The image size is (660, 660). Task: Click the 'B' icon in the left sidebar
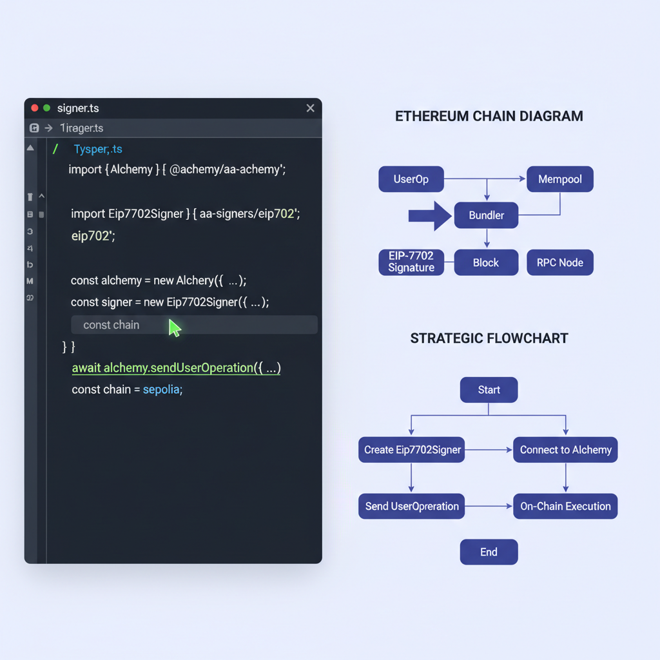pyautogui.click(x=30, y=214)
